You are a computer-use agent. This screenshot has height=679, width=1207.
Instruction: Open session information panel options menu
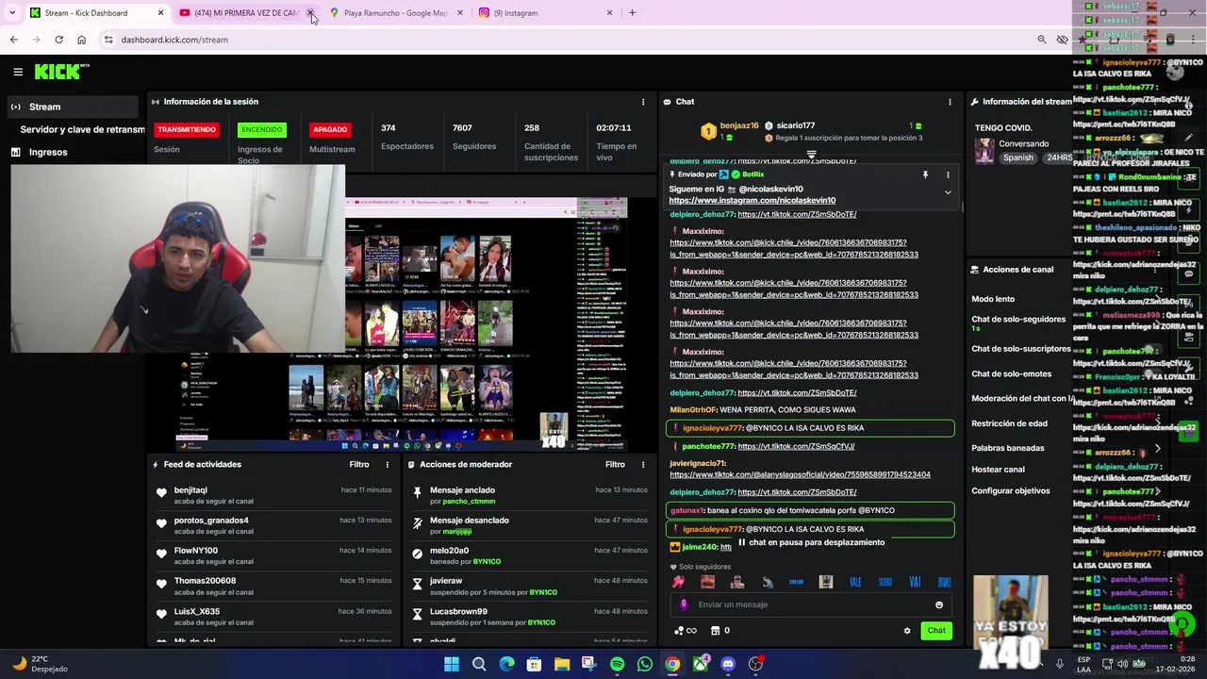[643, 102]
